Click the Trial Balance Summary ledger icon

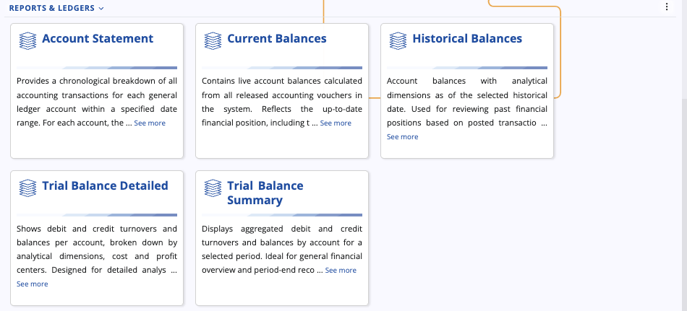[213, 188]
